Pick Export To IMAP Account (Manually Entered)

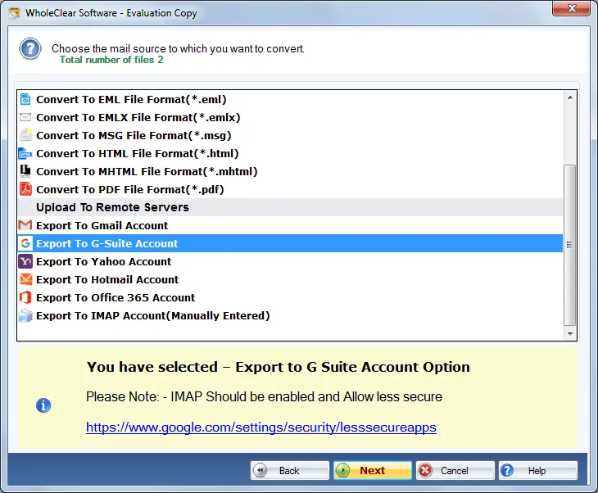tap(290, 316)
